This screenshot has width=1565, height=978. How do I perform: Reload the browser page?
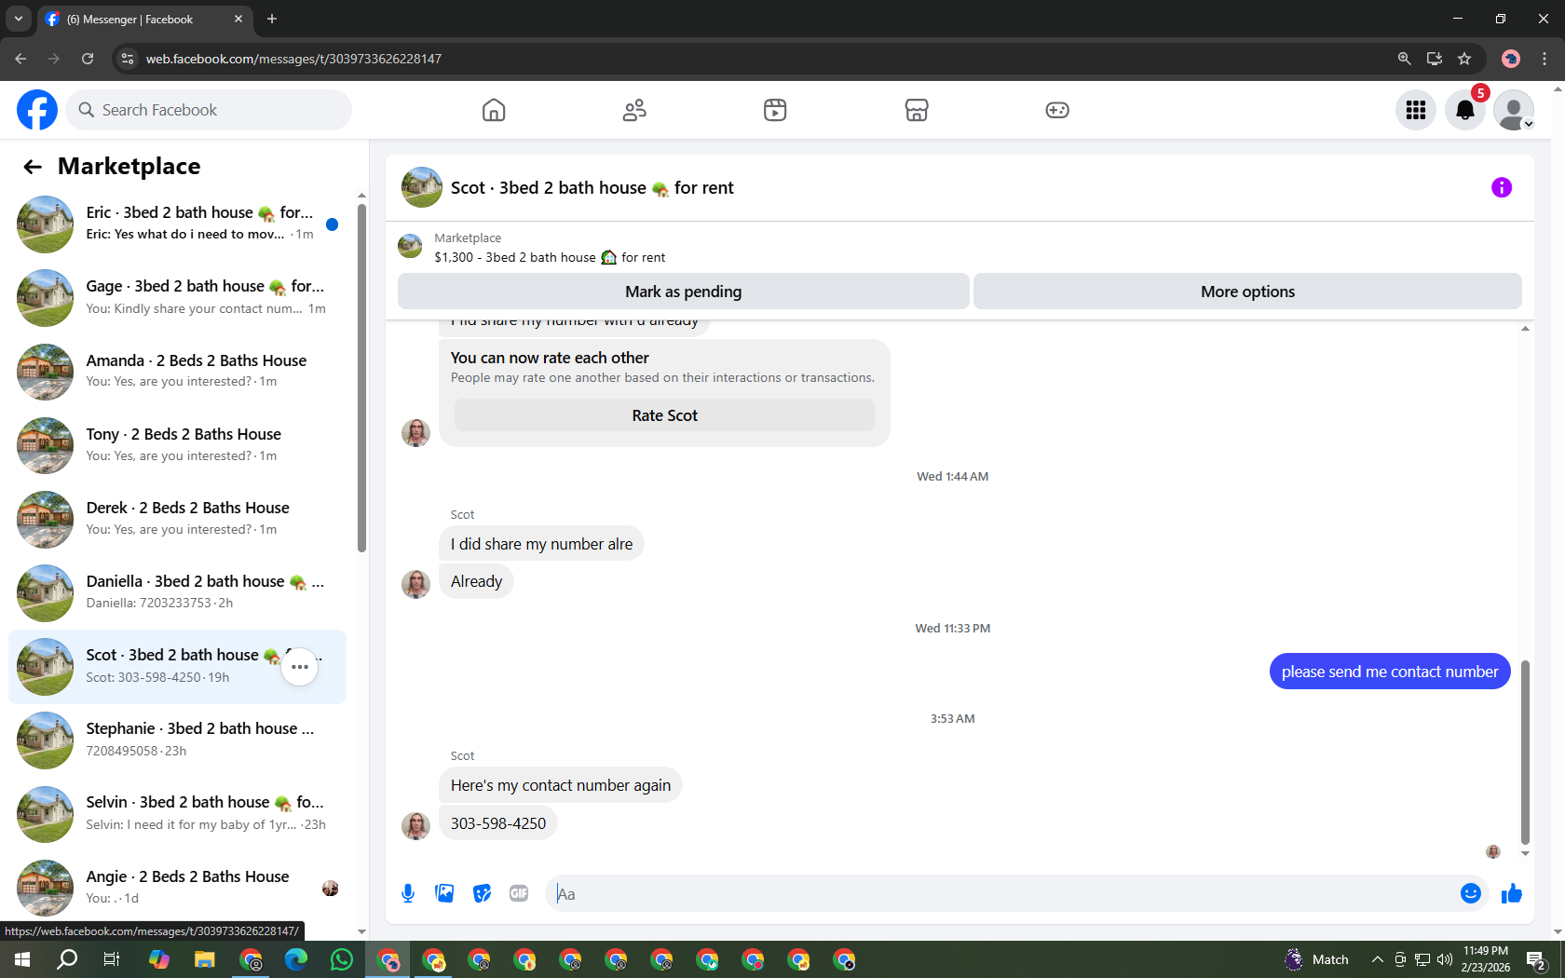pos(88,59)
